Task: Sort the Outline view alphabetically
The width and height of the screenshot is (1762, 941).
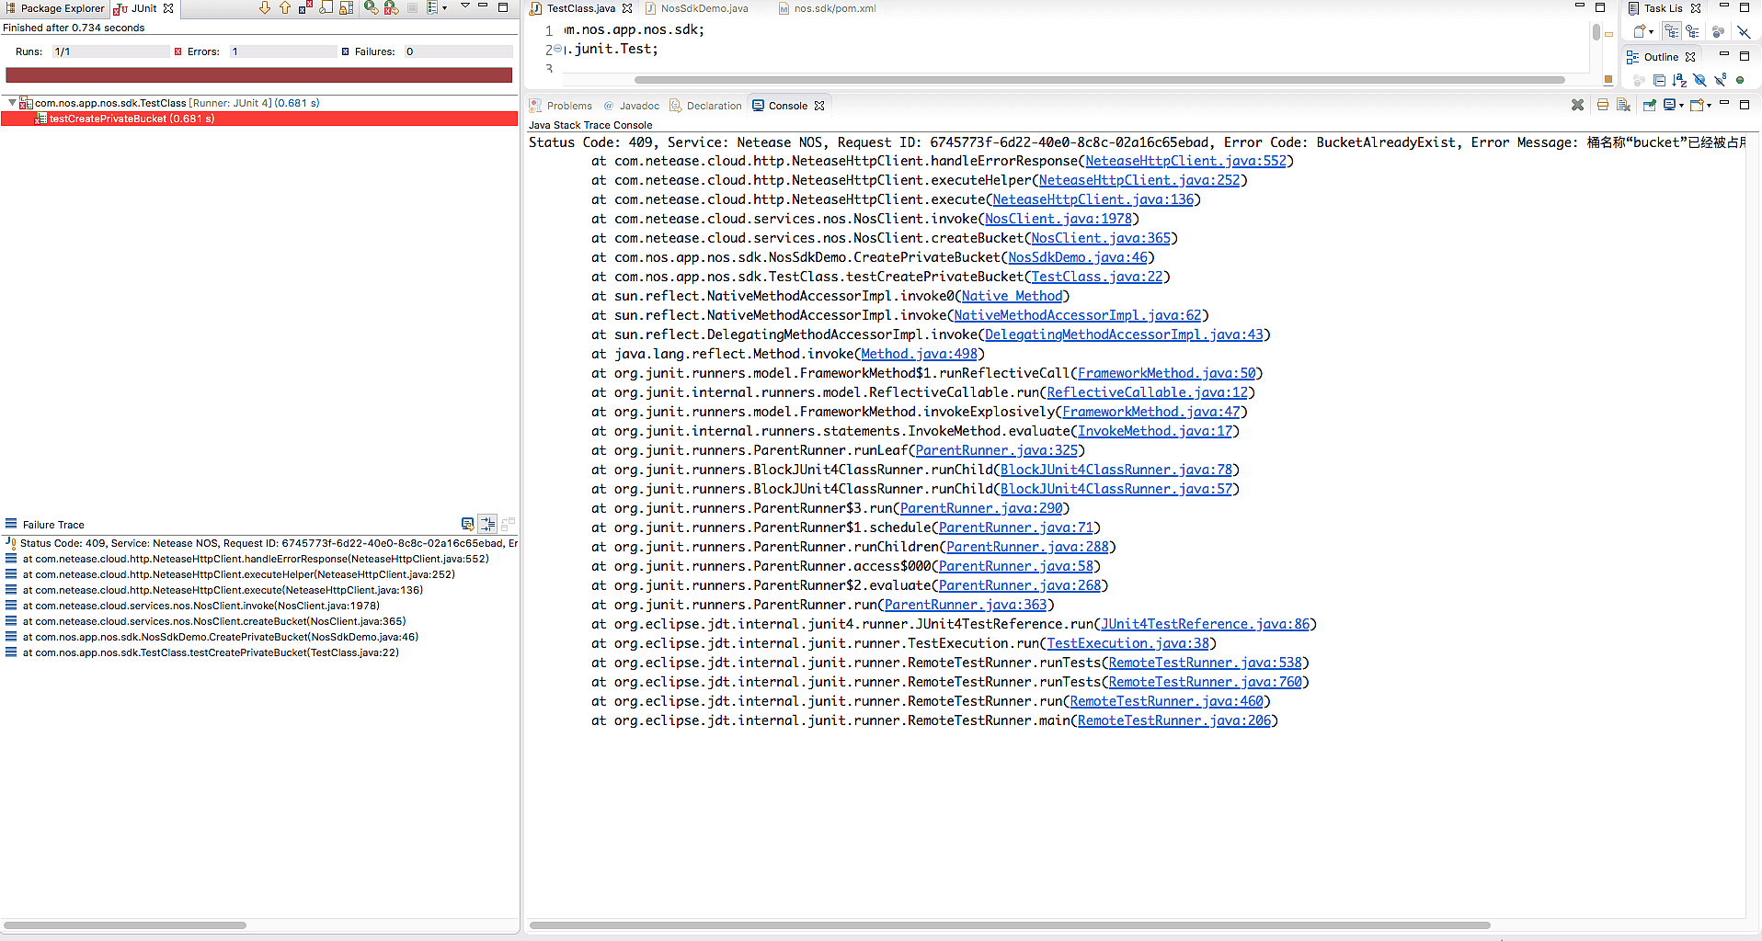Action: [1679, 81]
